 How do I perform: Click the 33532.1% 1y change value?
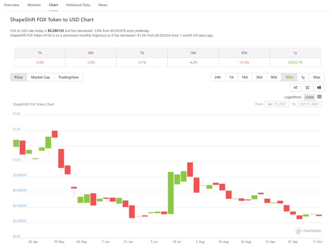tap(295, 63)
